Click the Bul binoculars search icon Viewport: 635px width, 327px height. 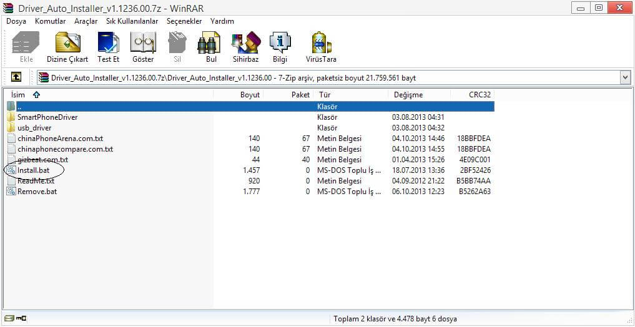211,47
